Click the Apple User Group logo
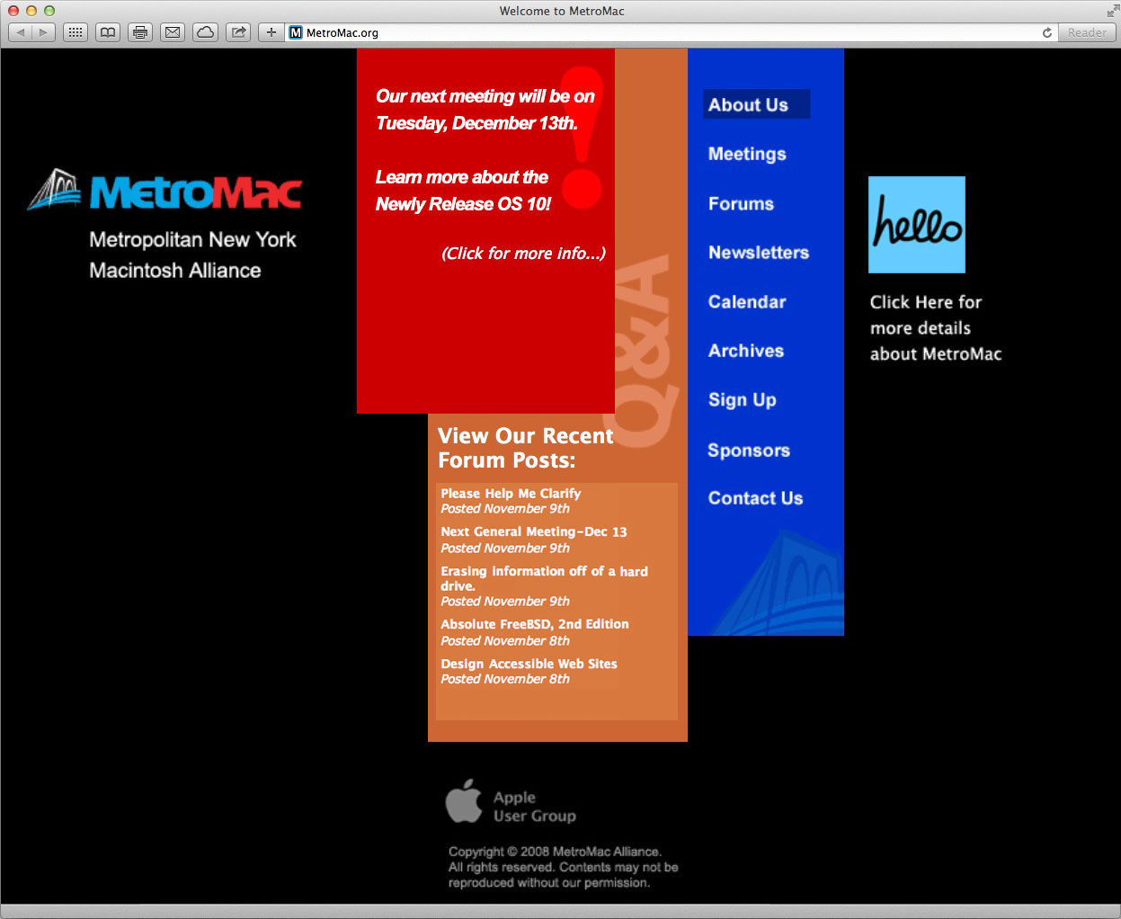Viewport: 1121px width, 919px height. 511,802
